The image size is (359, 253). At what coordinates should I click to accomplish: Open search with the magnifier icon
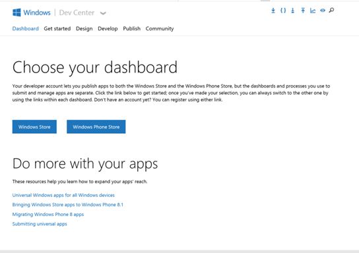pos(331,11)
